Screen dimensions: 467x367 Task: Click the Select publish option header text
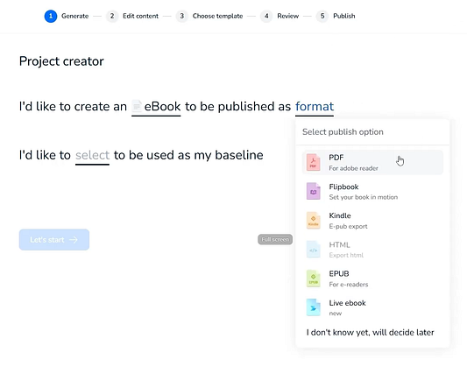[343, 132]
